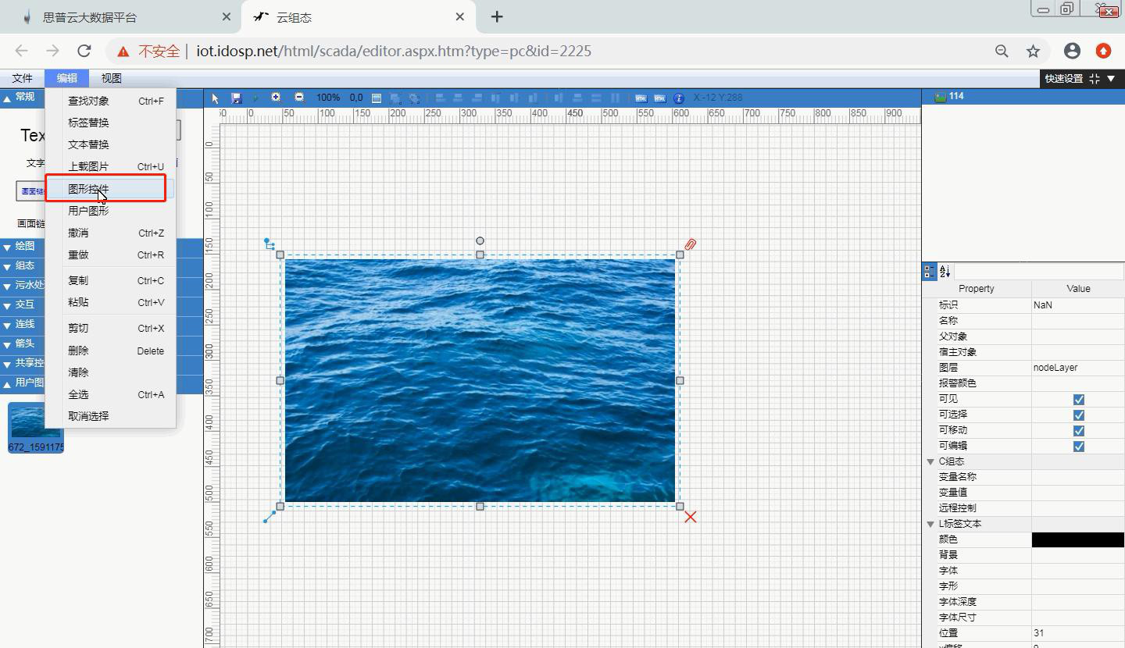The width and height of the screenshot is (1125, 648).
Task: Select the pointer arrow tool in toolbar
Action: point(216,98)
